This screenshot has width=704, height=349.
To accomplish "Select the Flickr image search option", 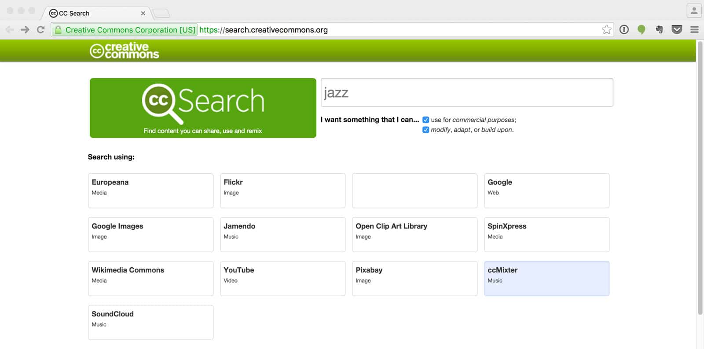I will click(x=282, y=190).
